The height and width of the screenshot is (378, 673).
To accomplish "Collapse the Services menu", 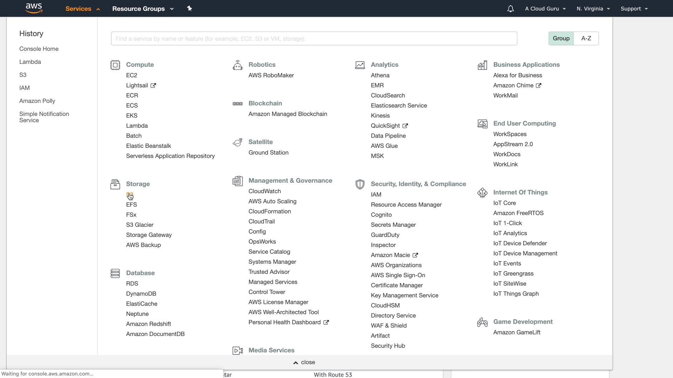I will coord(82,9).
